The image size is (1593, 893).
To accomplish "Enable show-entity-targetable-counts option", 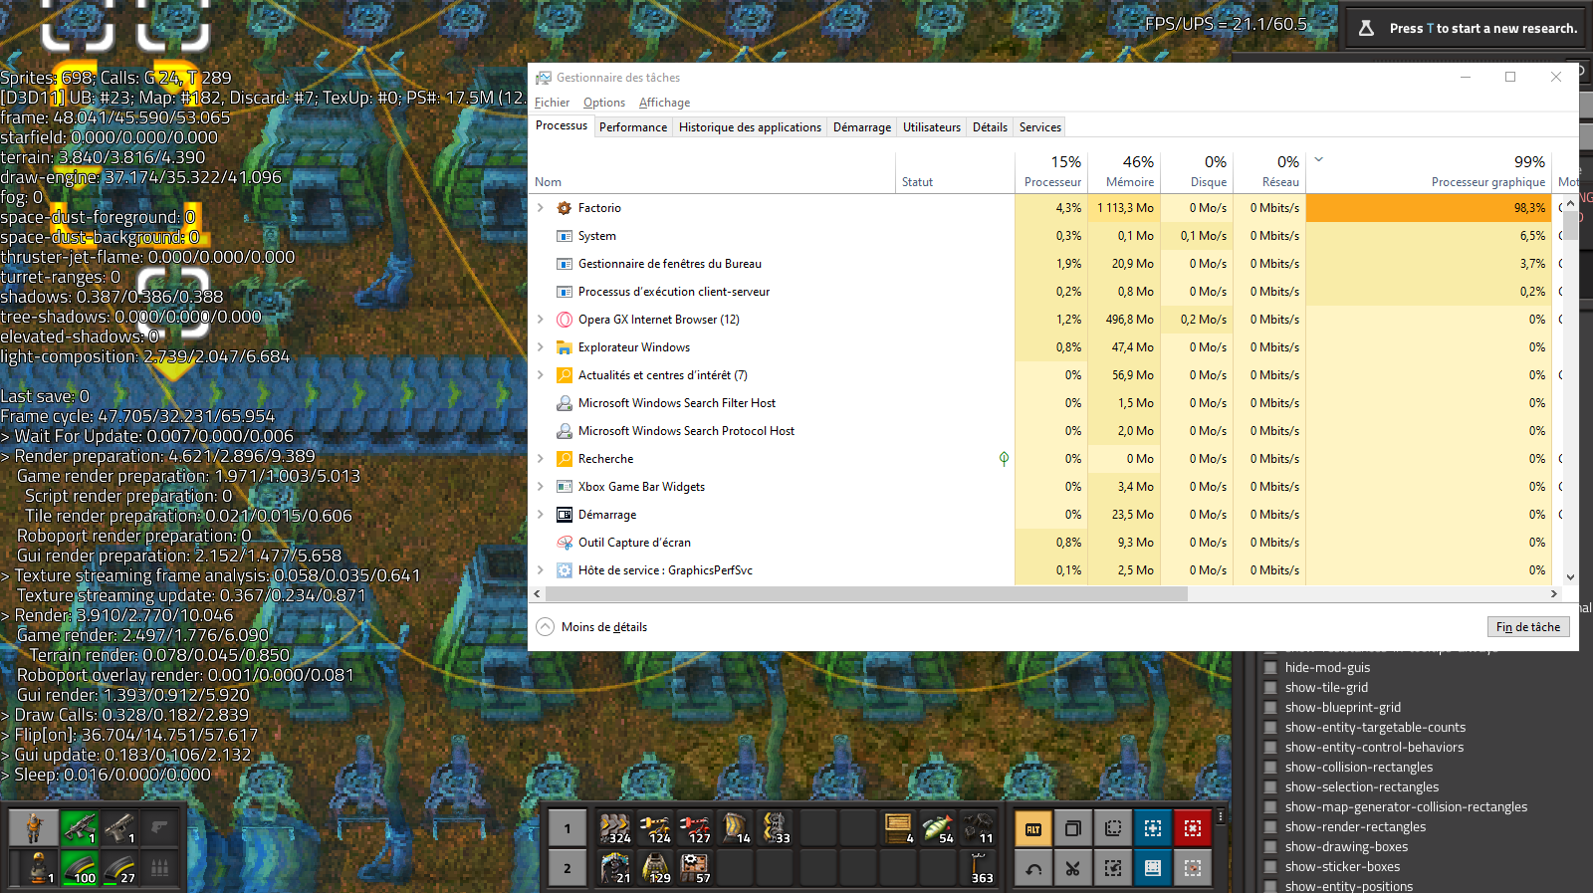I will 1270,727.
